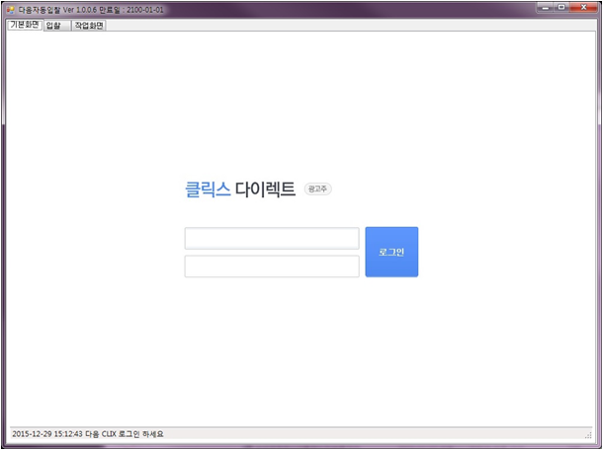Focus the upper login ID input field
This screenshot has width=603, height=450.
point(272,239)
